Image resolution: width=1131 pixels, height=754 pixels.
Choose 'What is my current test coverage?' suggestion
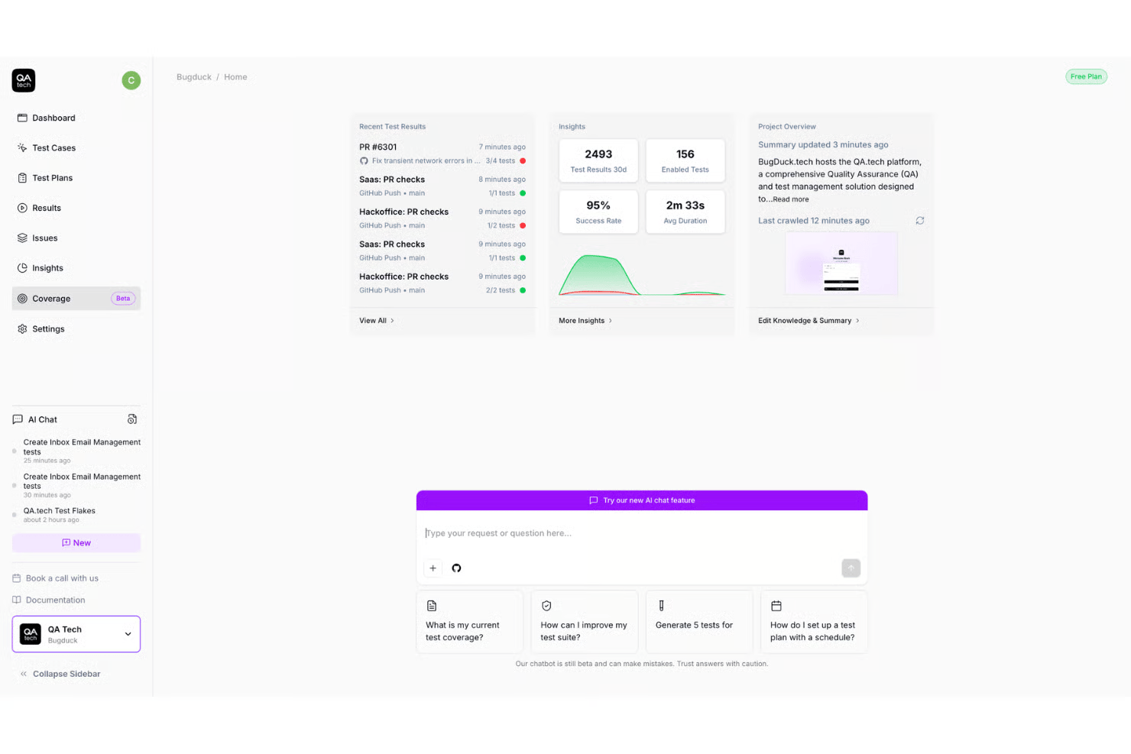[x=470, y=622]
